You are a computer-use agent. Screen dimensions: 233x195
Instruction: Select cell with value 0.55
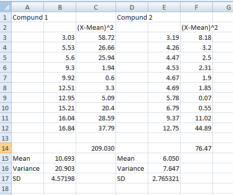[x=197, y=108]
